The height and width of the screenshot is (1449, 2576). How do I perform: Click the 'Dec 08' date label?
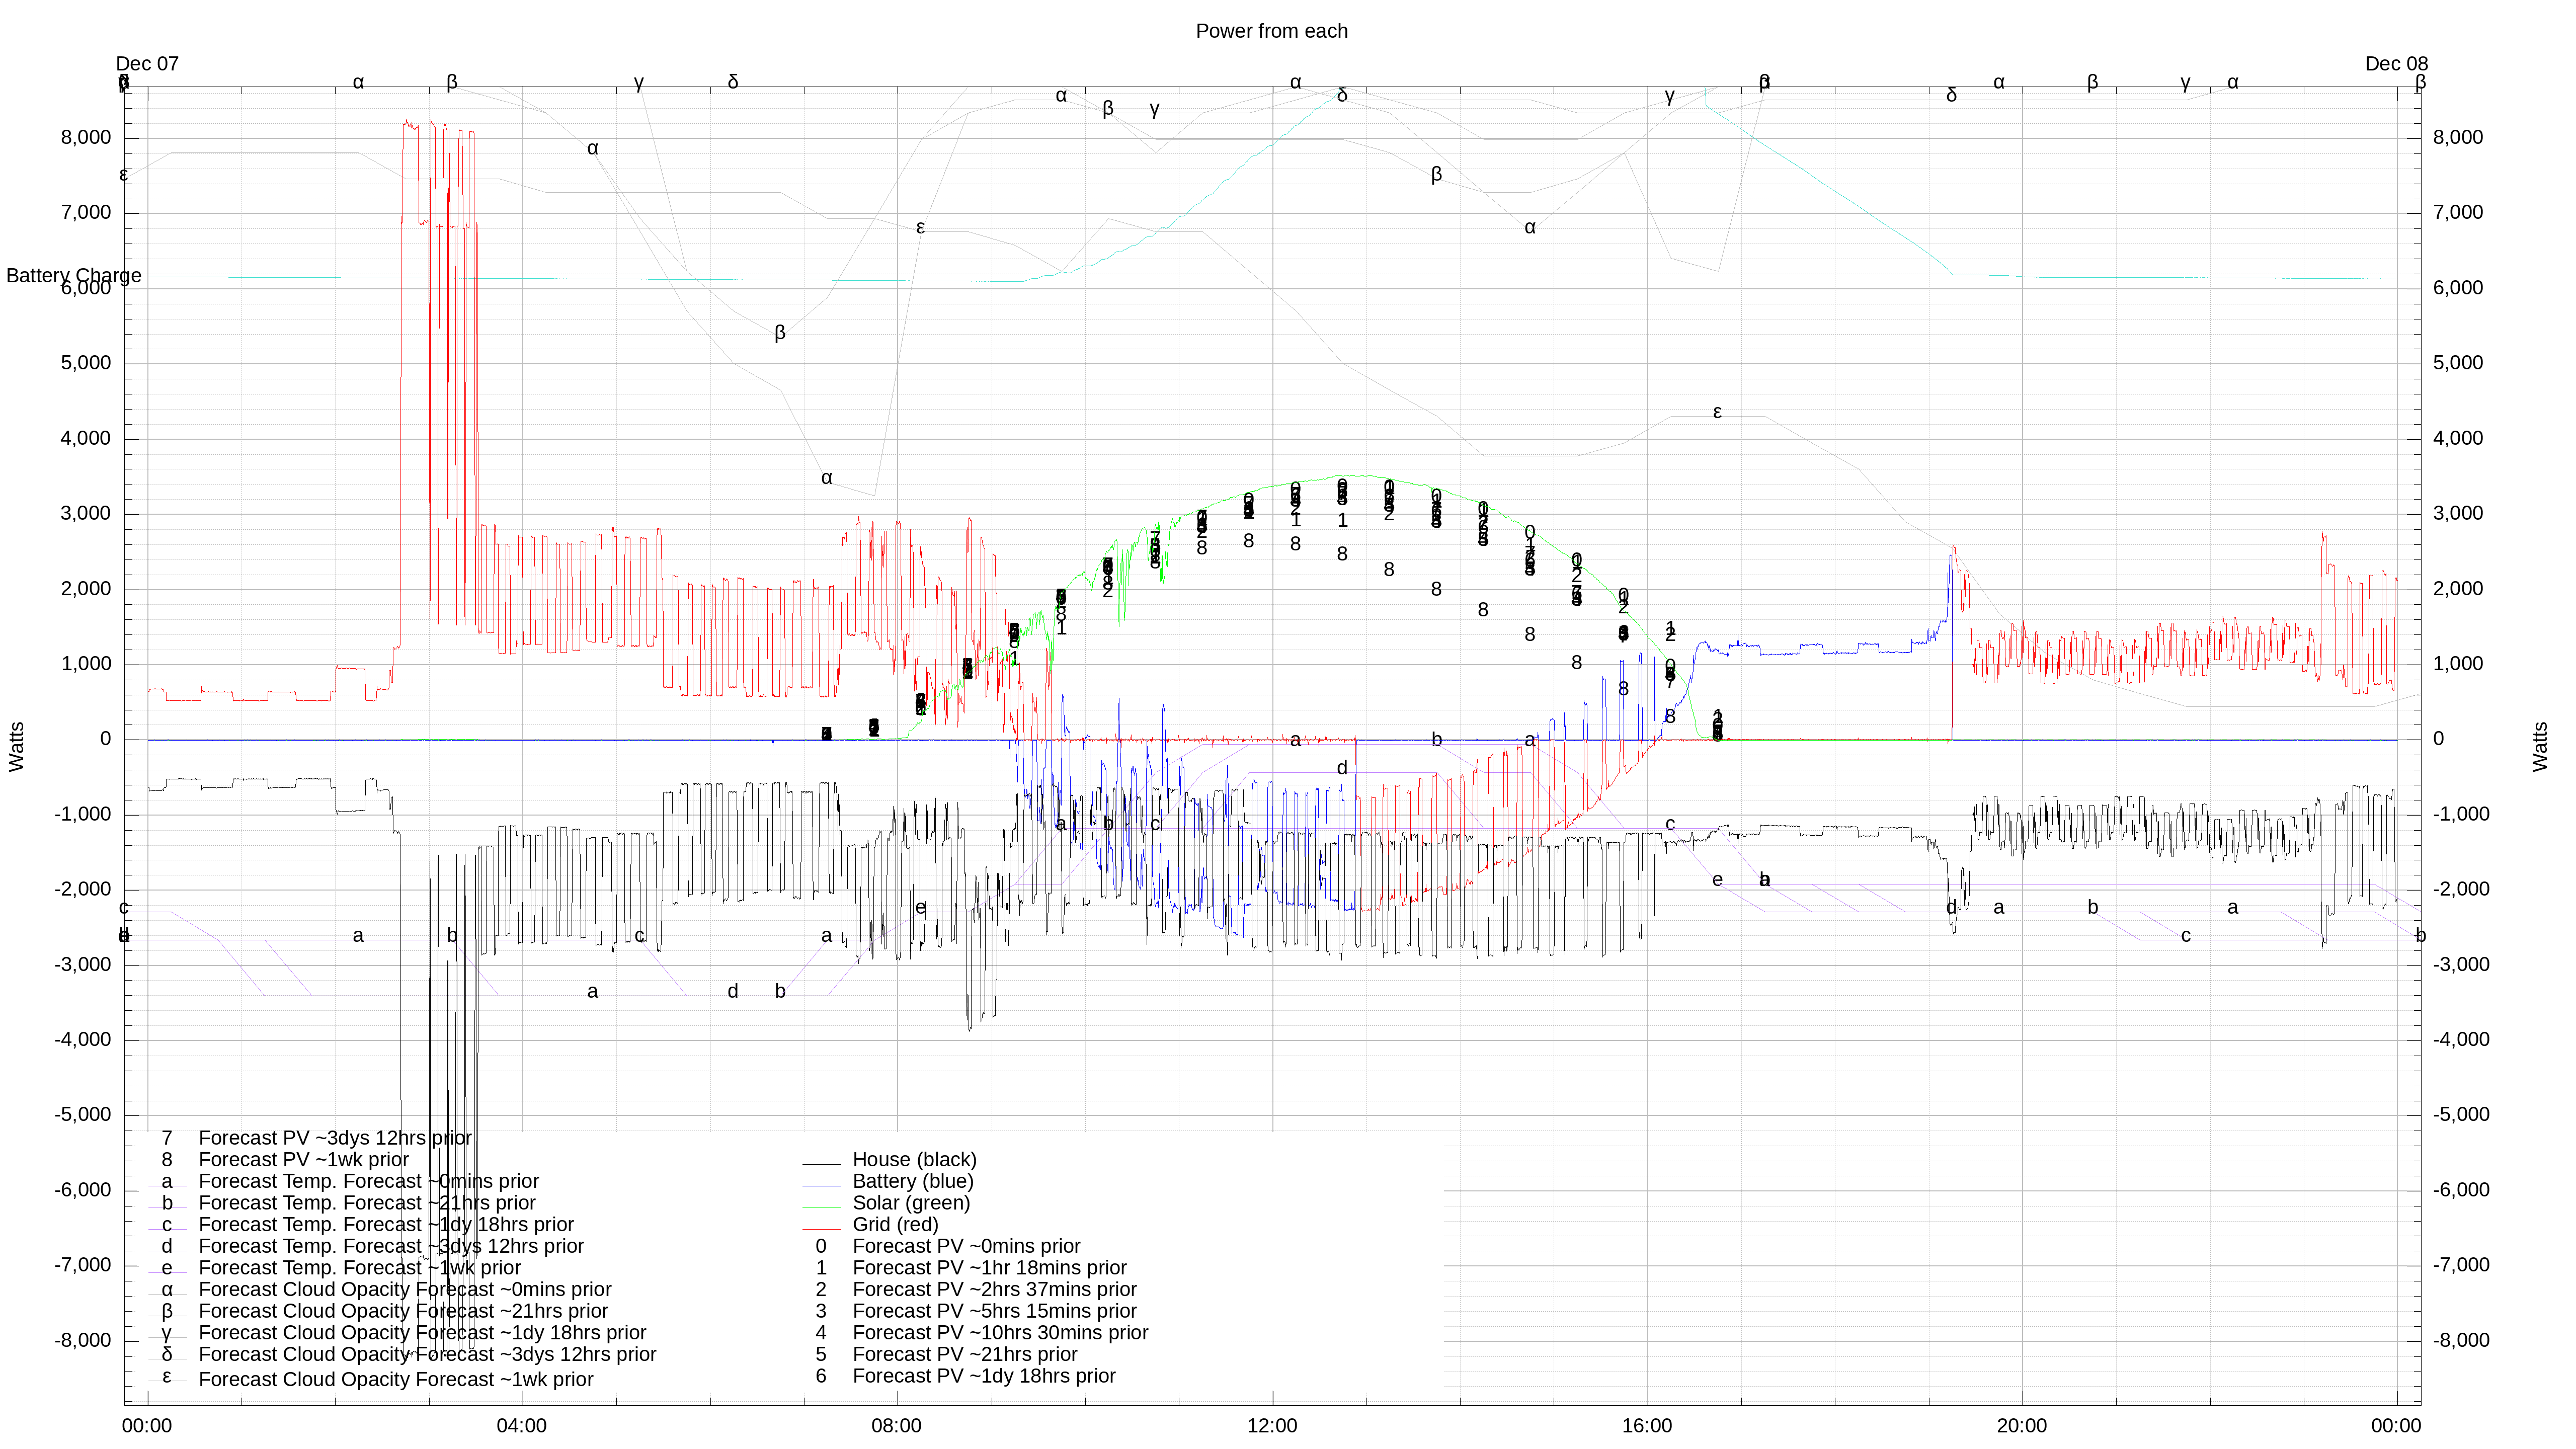click(2396, 64)
